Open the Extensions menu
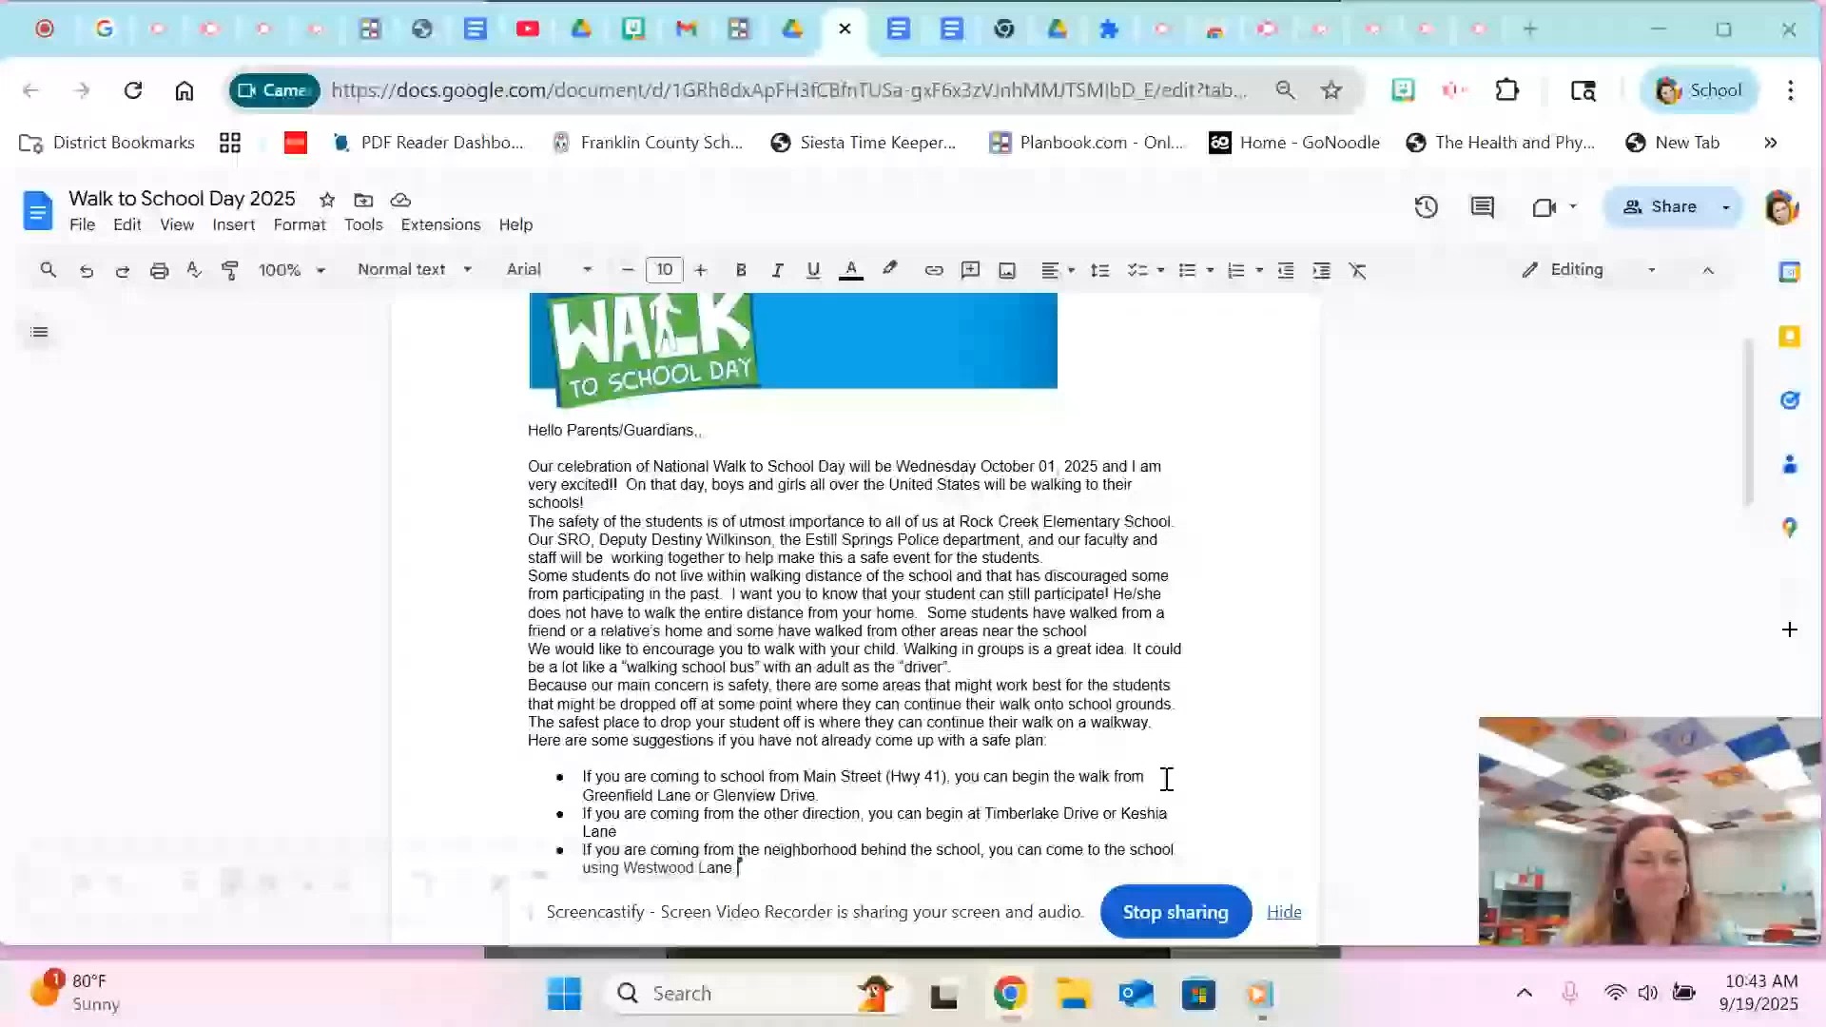The image size is (1826, 1027). point(440,225)
